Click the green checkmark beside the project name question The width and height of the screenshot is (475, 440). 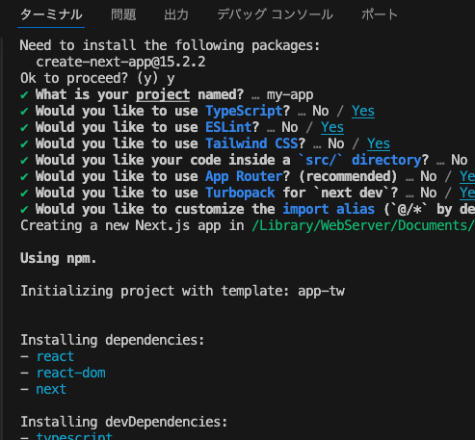[x=24, y=95]
